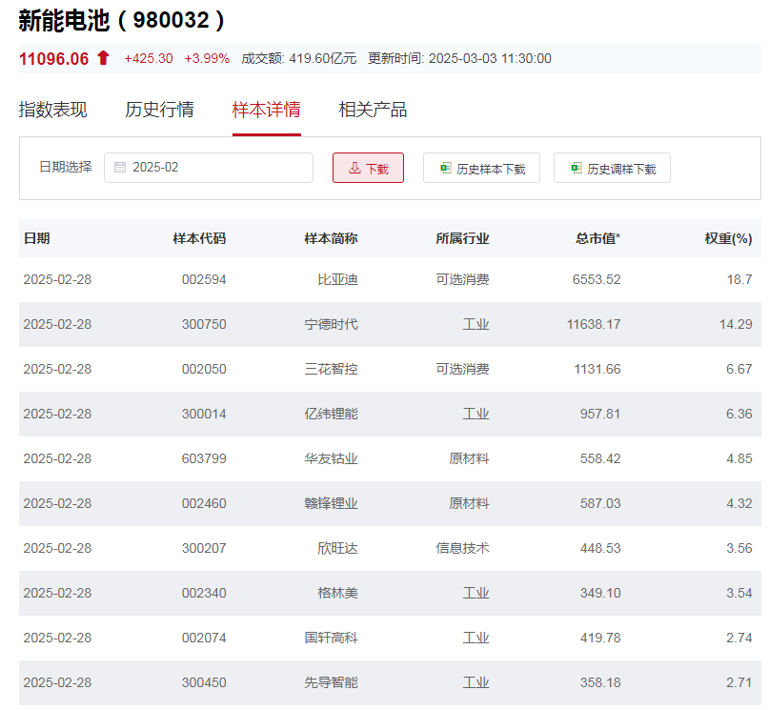769x710 pixels.
Task: Click the 下载 download button
Action: (368, 167)
